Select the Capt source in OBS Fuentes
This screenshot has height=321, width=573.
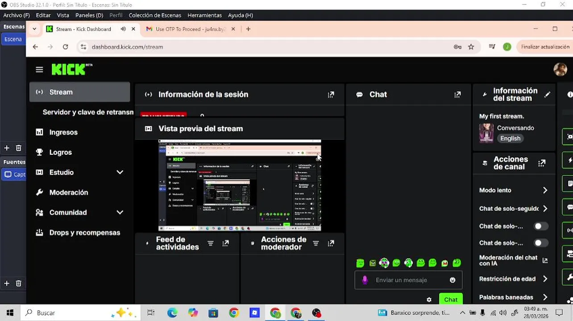(13, 174)
